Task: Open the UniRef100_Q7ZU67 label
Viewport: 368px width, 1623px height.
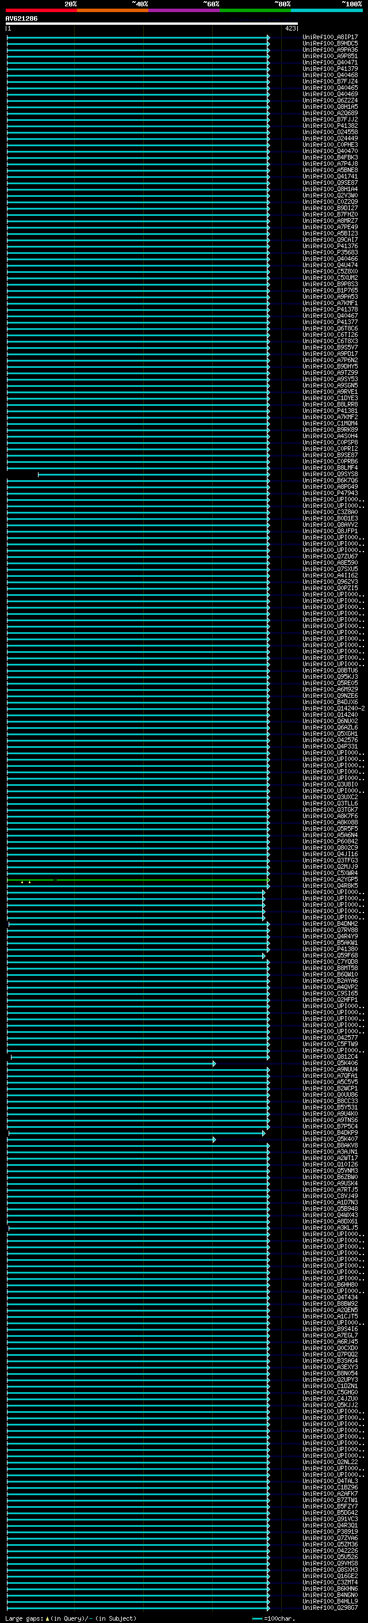Action: [x=330, y=556]
